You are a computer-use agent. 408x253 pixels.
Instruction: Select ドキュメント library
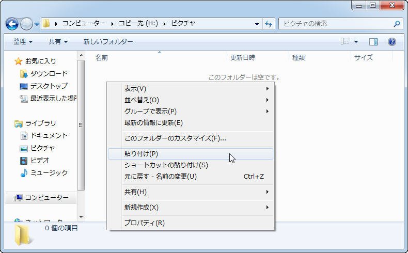[x=49, y=135]
